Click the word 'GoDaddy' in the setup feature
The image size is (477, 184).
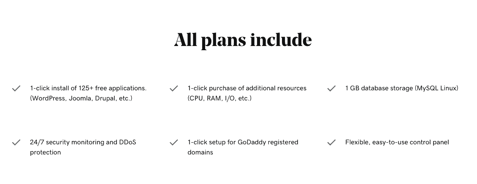click(x=251, y=142)
